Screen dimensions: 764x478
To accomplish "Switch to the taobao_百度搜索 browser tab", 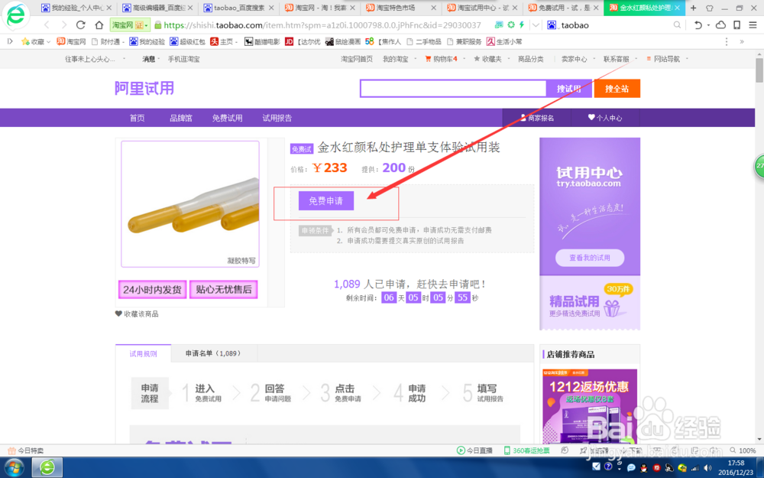I will coord(238,8).
